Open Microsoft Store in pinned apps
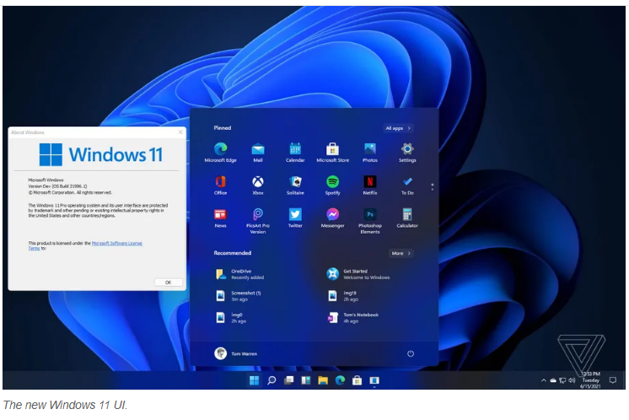The width and height of the screenshot is (629, 420). (x=332, y=153)
